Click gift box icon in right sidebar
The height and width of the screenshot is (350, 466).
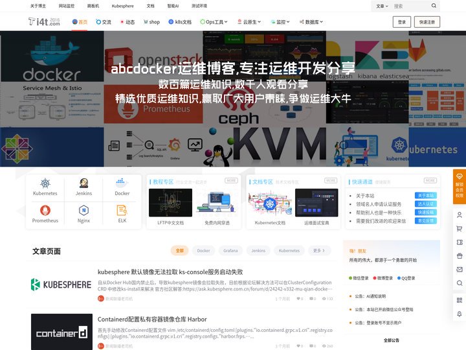(460, 256)
